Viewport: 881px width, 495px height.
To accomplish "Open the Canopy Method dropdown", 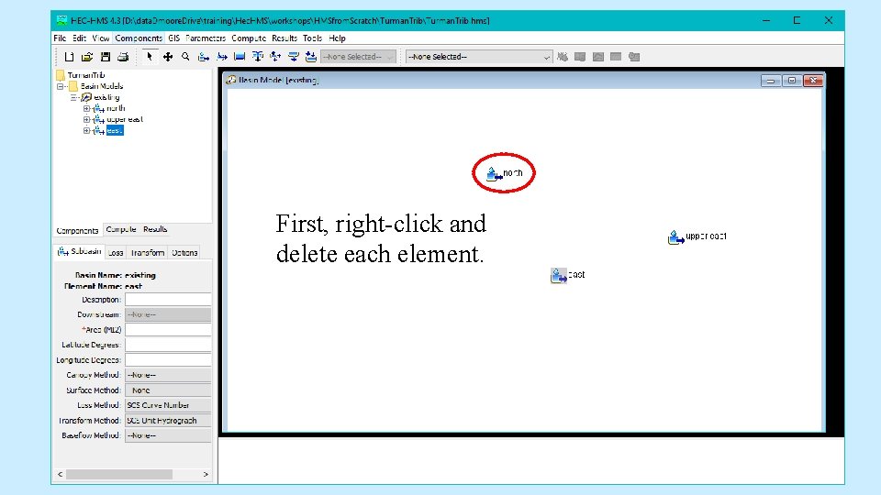I will click(168, 375).
